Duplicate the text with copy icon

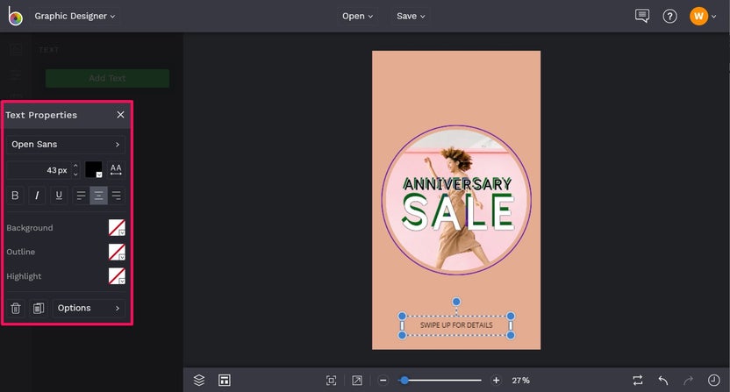(39, 308)
